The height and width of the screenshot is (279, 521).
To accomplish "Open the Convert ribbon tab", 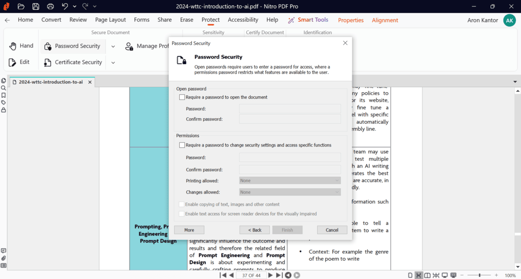I will 51,20.
